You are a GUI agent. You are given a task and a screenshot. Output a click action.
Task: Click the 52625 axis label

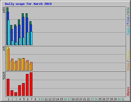coord(4,75)
